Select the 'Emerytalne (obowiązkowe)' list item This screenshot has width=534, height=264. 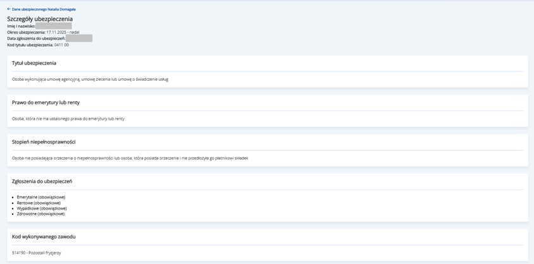[x=41, y=197]
